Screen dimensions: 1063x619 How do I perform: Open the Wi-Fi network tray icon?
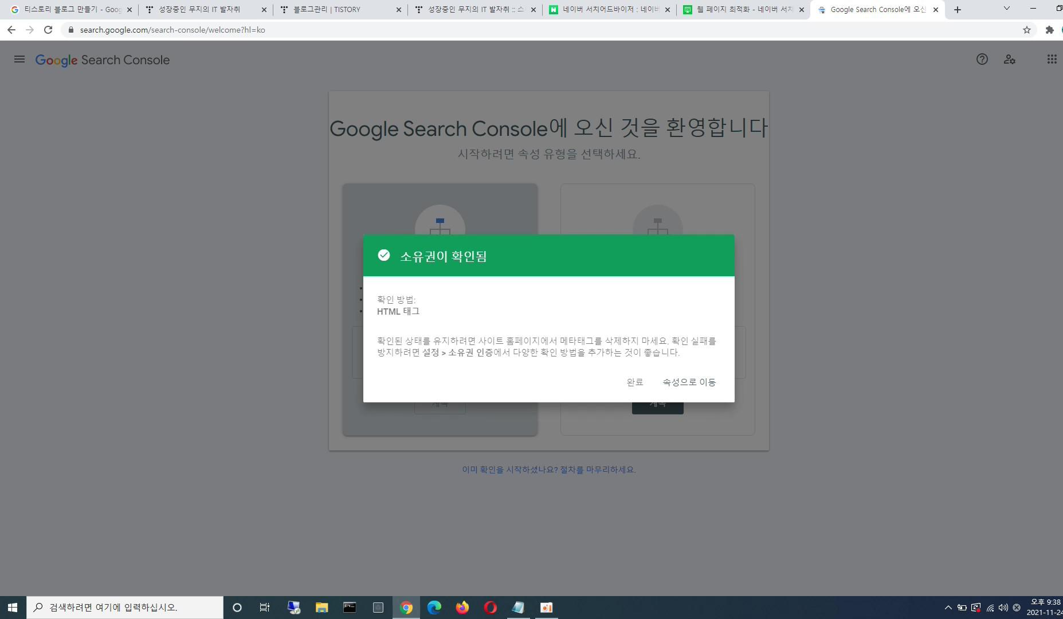(990, 608)
